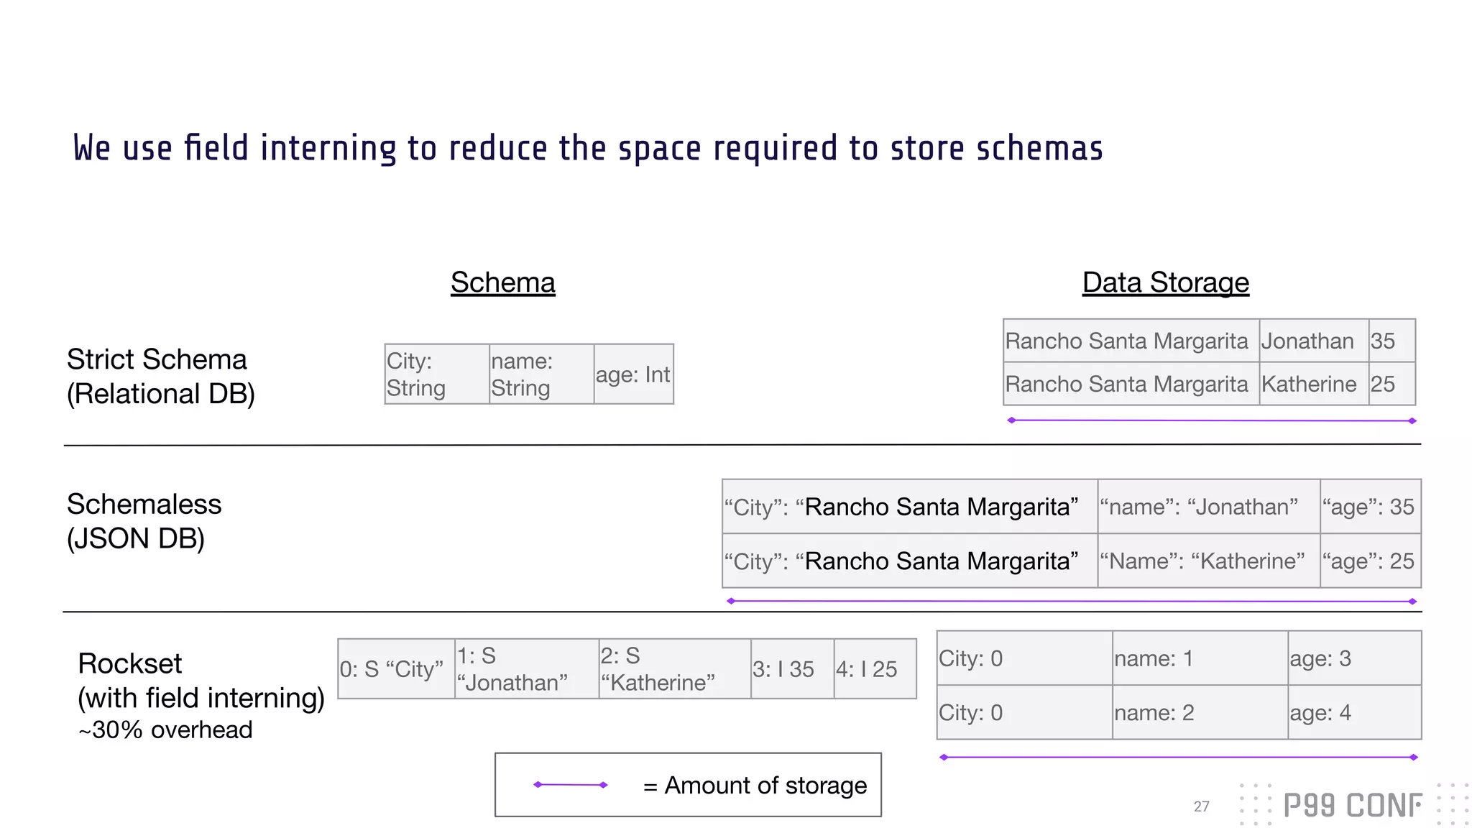Select the underlined 'Data Storage' heading
Viewport: 1472px width, 828px height.
[x=1166, y=282]
